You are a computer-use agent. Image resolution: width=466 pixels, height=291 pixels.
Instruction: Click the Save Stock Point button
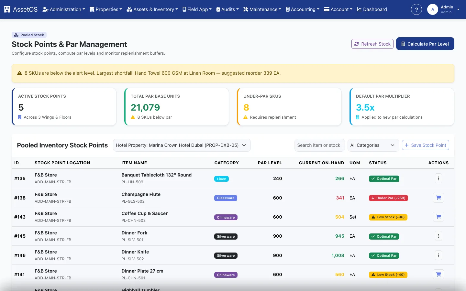426,145
